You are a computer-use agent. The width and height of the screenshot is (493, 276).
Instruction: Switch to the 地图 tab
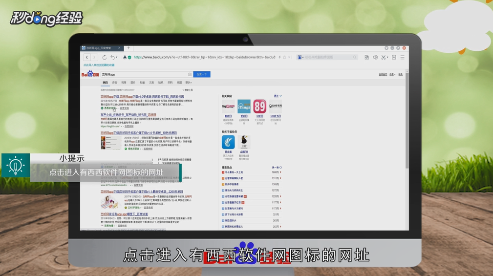pos(179,83)
